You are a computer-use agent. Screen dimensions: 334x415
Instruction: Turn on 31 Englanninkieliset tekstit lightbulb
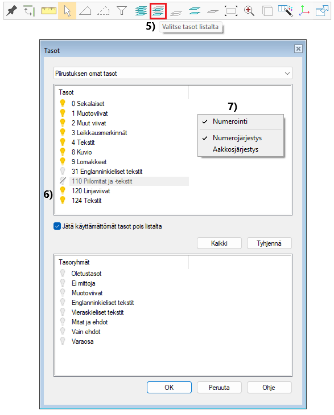63,171
